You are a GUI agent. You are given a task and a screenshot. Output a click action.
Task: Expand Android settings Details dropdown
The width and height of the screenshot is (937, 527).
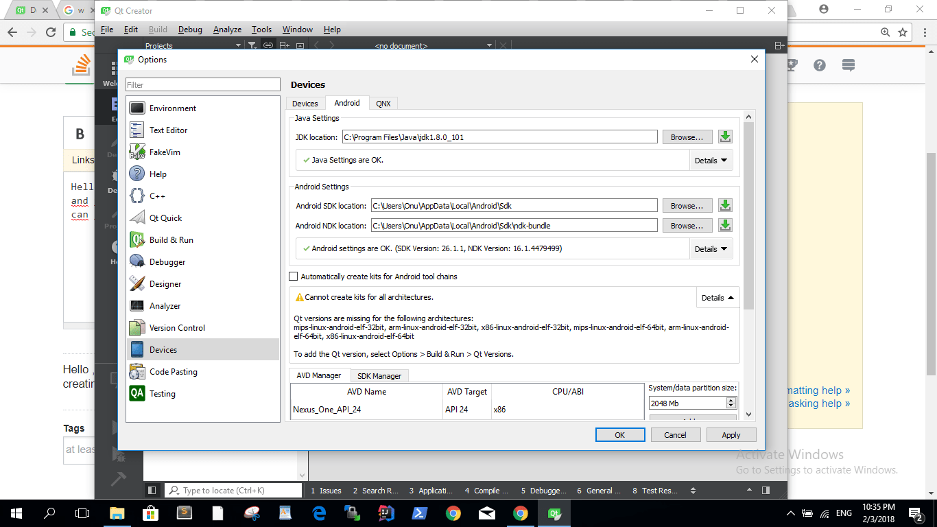pyautogui.click(x=711, y=249)
